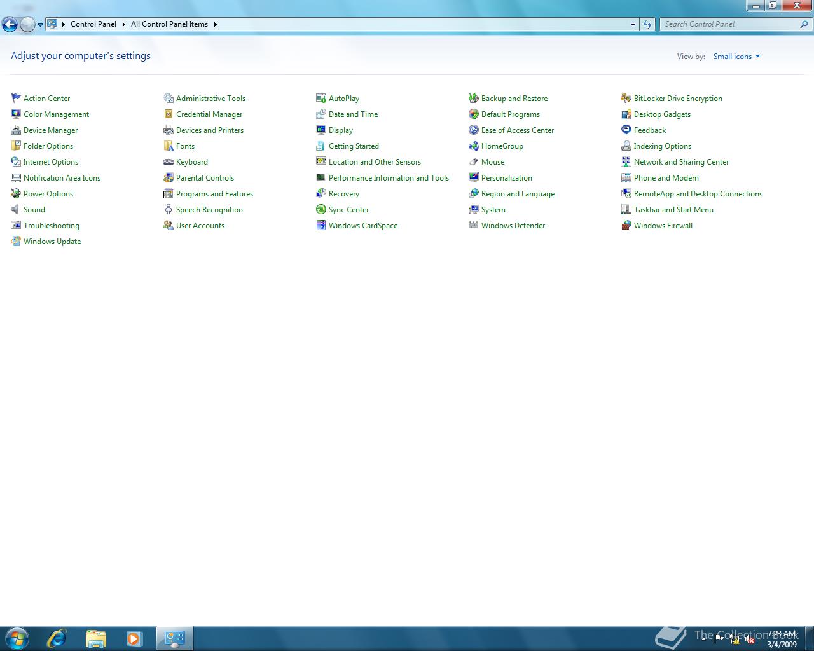Image resolution: width=814 pixels, height=651 pixels.
Task: Open RemoteApp and Desktop Connections link
Action: tap(698, 194)
